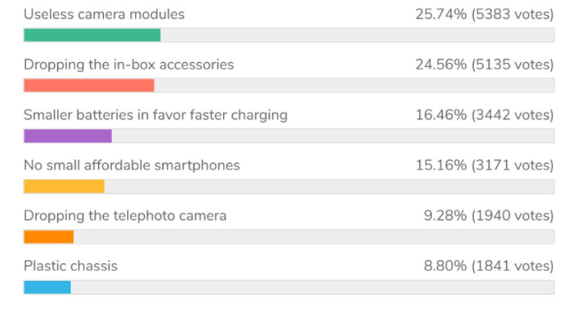Click the 8.80% (1841 votes) result
577x310 pixels.
pos(489,266)
